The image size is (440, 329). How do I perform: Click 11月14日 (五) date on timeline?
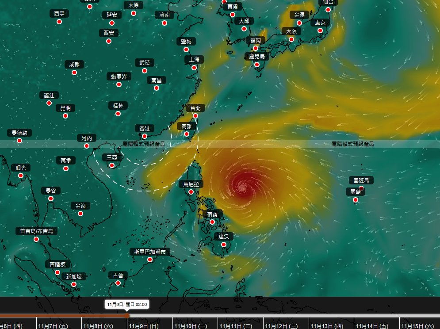point(372,326)
